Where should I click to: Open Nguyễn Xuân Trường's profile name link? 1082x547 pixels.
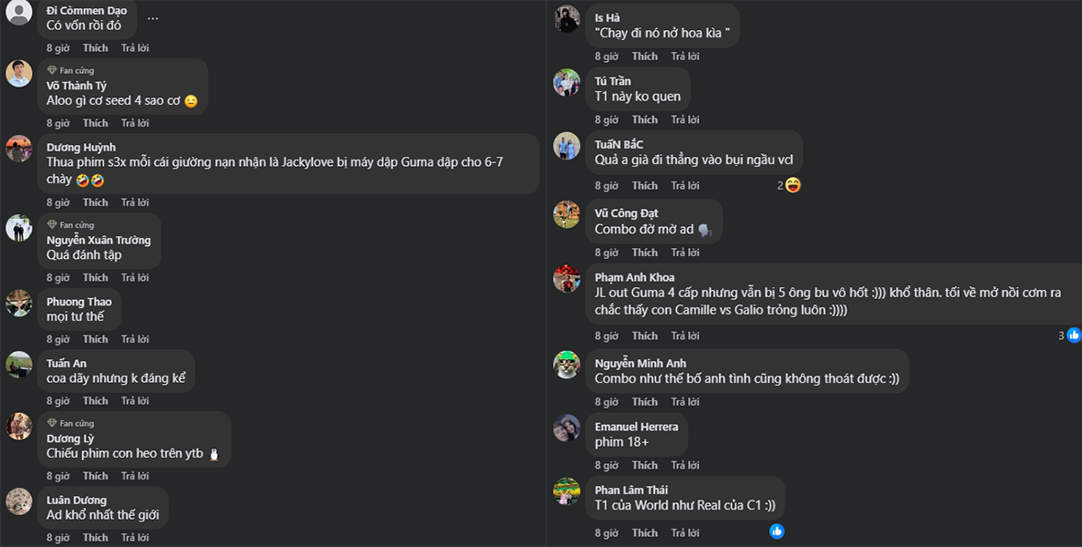(x=99, y=240)
